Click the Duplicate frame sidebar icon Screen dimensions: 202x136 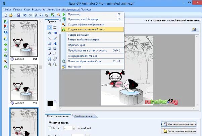coord(6,32)
